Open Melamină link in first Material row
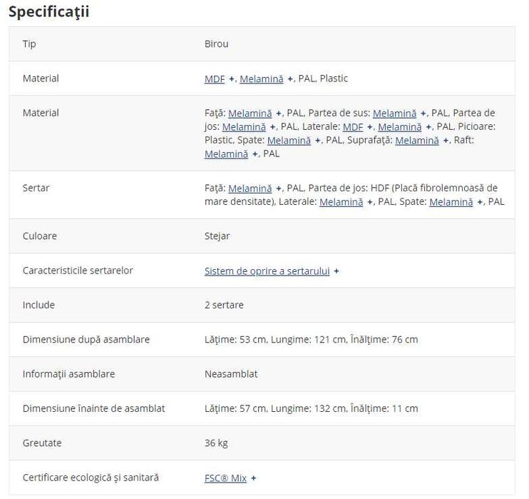 (262, 79)
